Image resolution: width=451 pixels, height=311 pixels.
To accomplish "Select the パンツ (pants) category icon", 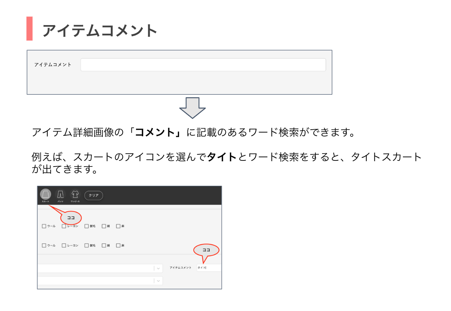I will coord(60,194).
